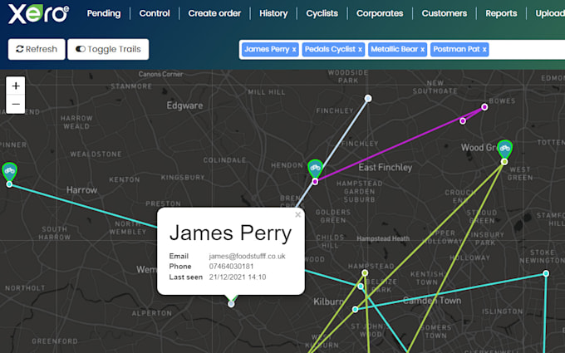Click cyan trail point near Stoke Newington
The width and height of the screenshot is (565, 353).
click(x=546, y=273)
